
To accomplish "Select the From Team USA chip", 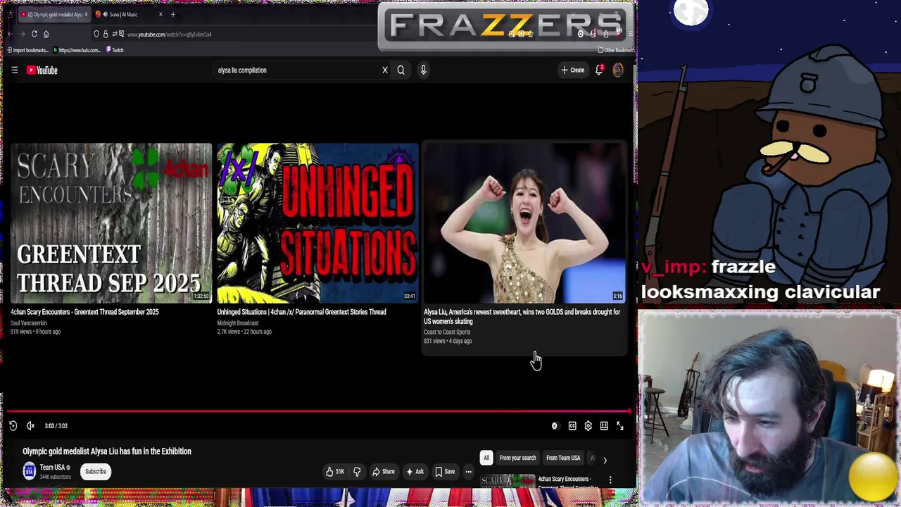I will (x=563, y=458).
